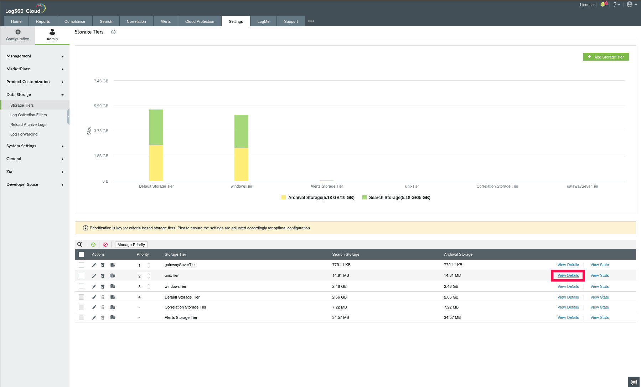This screenshot has height=387, width=641.
Task: Select the header checkbox to select all tiers
Action: click(81, 254)
